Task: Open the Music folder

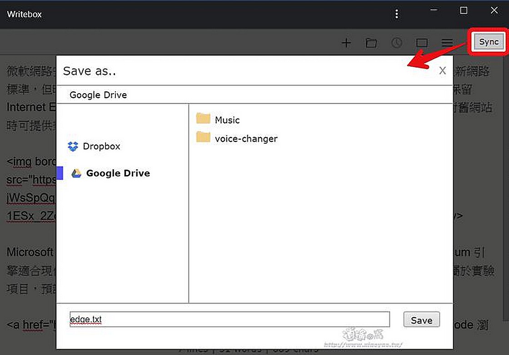Action: (218, 119)
